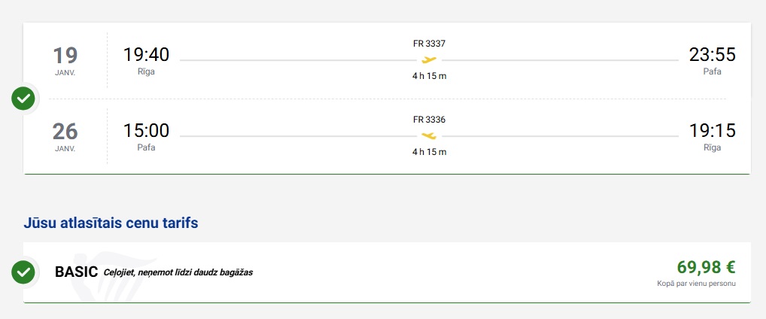The image size is (766, 319).
Task: Click the "Kopā par vienu personu" label
Action: point(695,284)
